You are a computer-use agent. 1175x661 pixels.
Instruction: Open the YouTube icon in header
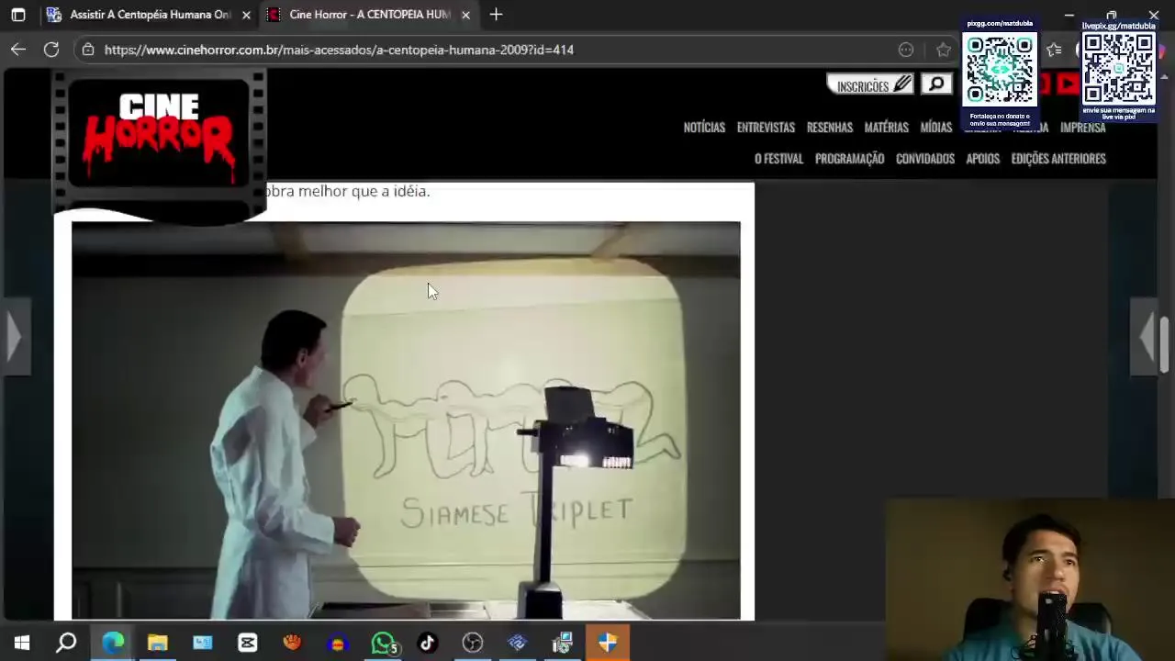1068,84
